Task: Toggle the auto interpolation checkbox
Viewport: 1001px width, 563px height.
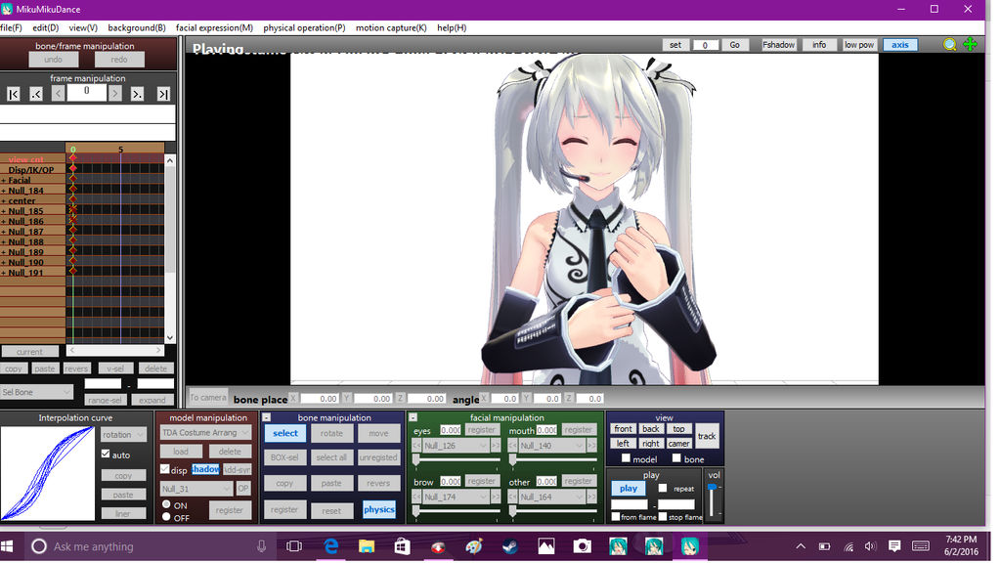Action: click(x=106, y=454)
